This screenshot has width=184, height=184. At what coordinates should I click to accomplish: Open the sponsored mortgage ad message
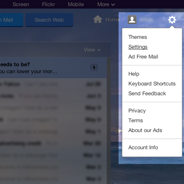(x=53, y=67)
